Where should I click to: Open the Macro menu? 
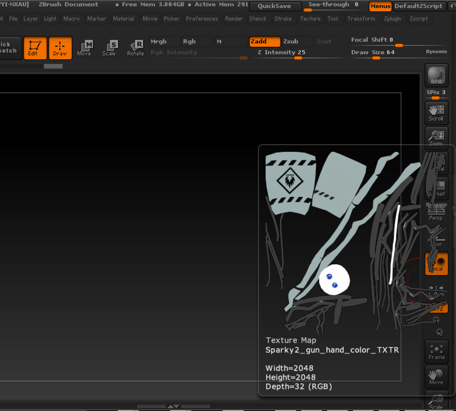tap(71, 19)
